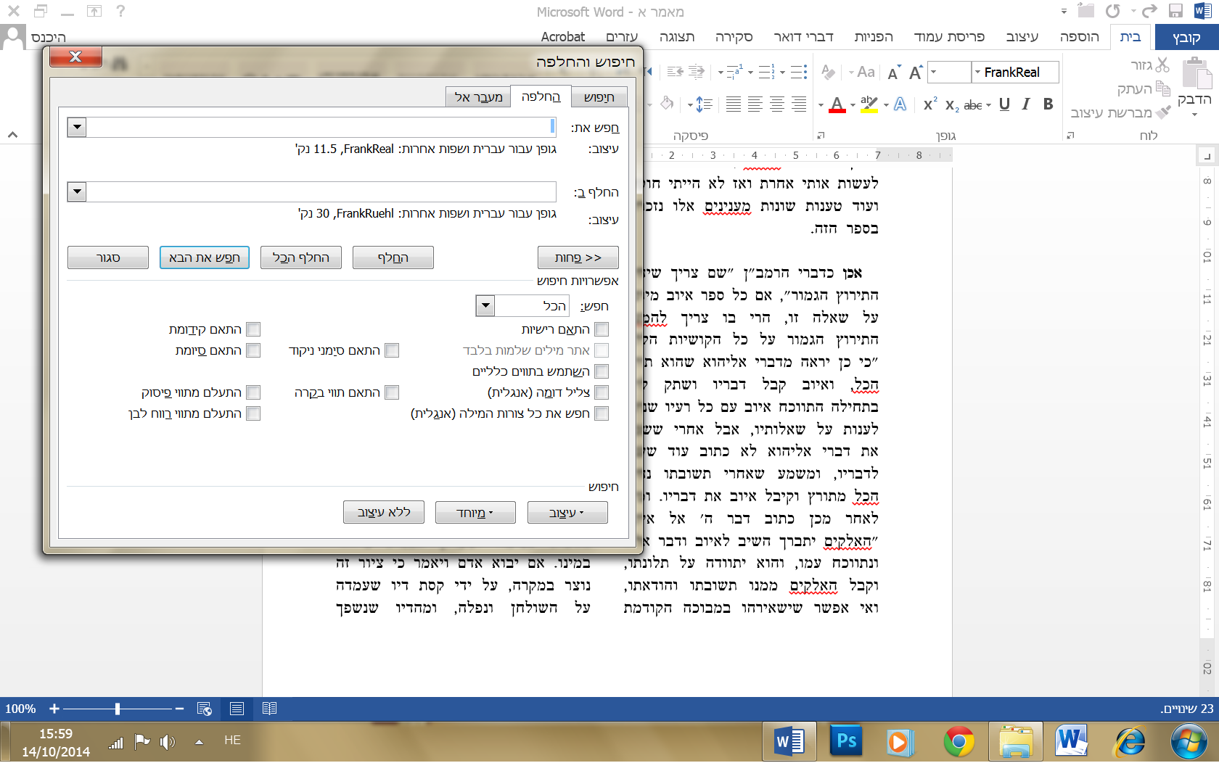This screenshot has height=763, width=1219.
Task: Open the קובץ (File) ribbon tab
Action: [1186, 37]
